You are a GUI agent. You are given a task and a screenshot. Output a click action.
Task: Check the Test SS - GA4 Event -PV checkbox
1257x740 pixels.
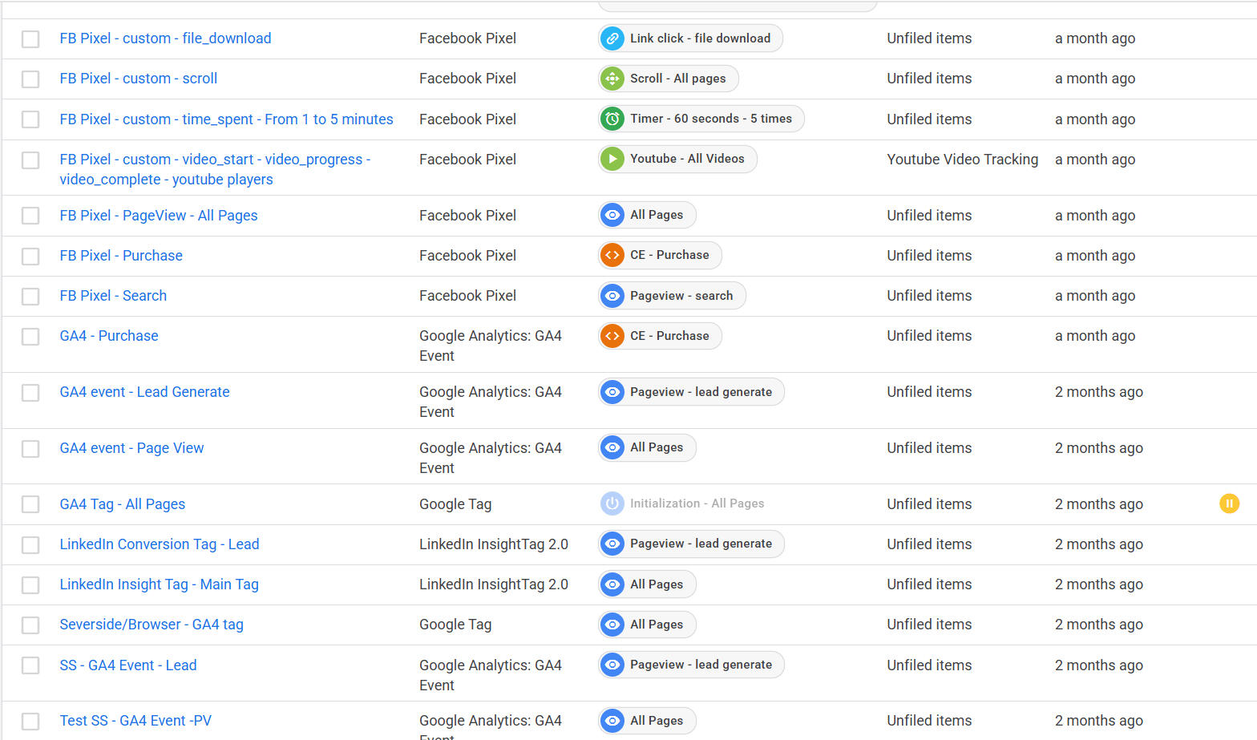[30, 722]
